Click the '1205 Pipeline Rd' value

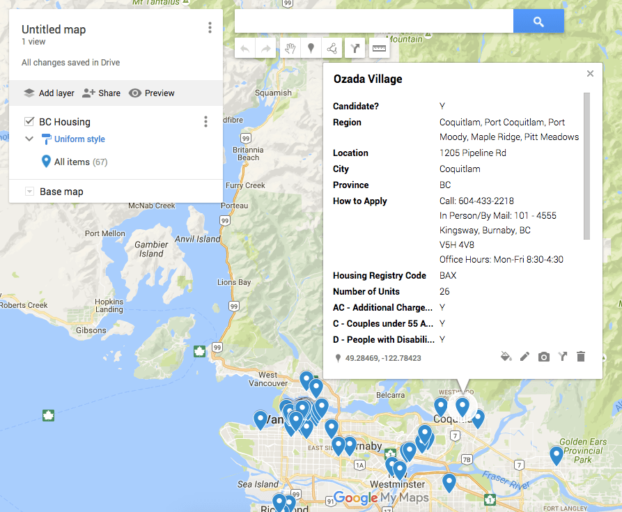pyautogui.click(x=472, y=153)
